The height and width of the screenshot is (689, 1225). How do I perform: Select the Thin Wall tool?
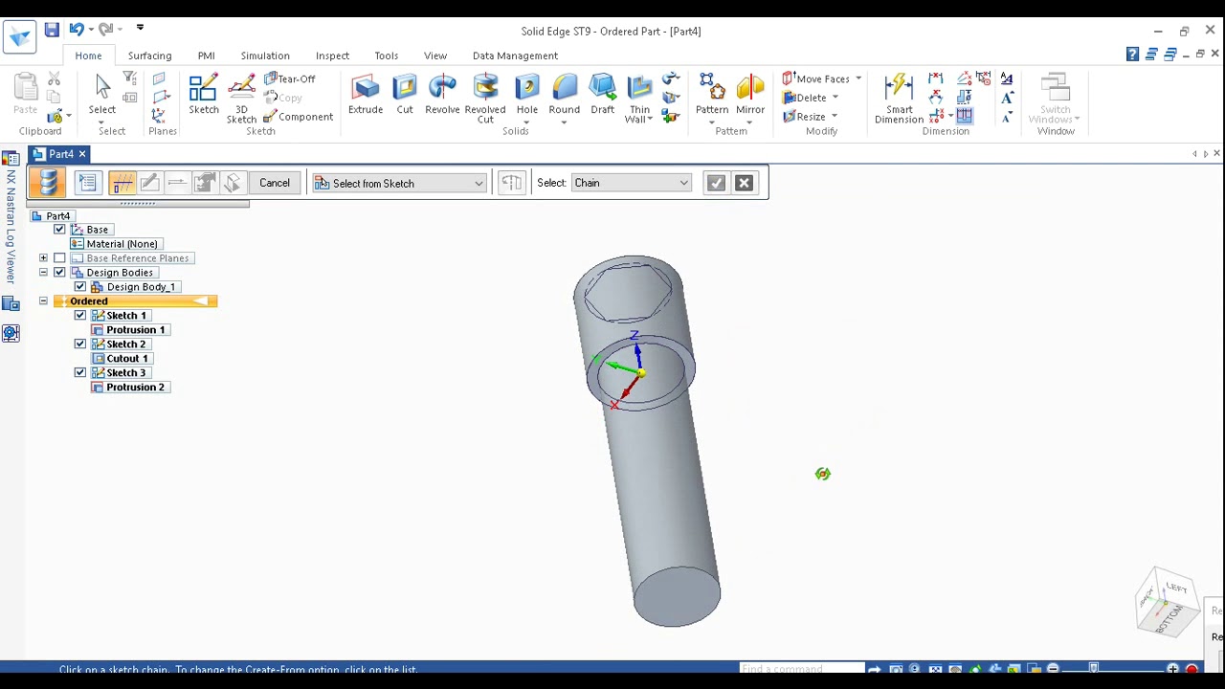(638, 98)
